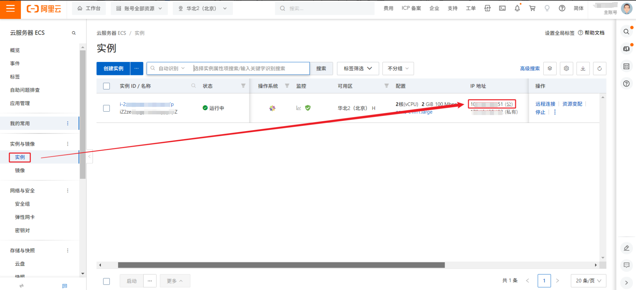Image resolution: width=636 pixels, height=290 pixels.
Task: Refresh the instance list
Action: pyautogui.click(x=599, y=68)
